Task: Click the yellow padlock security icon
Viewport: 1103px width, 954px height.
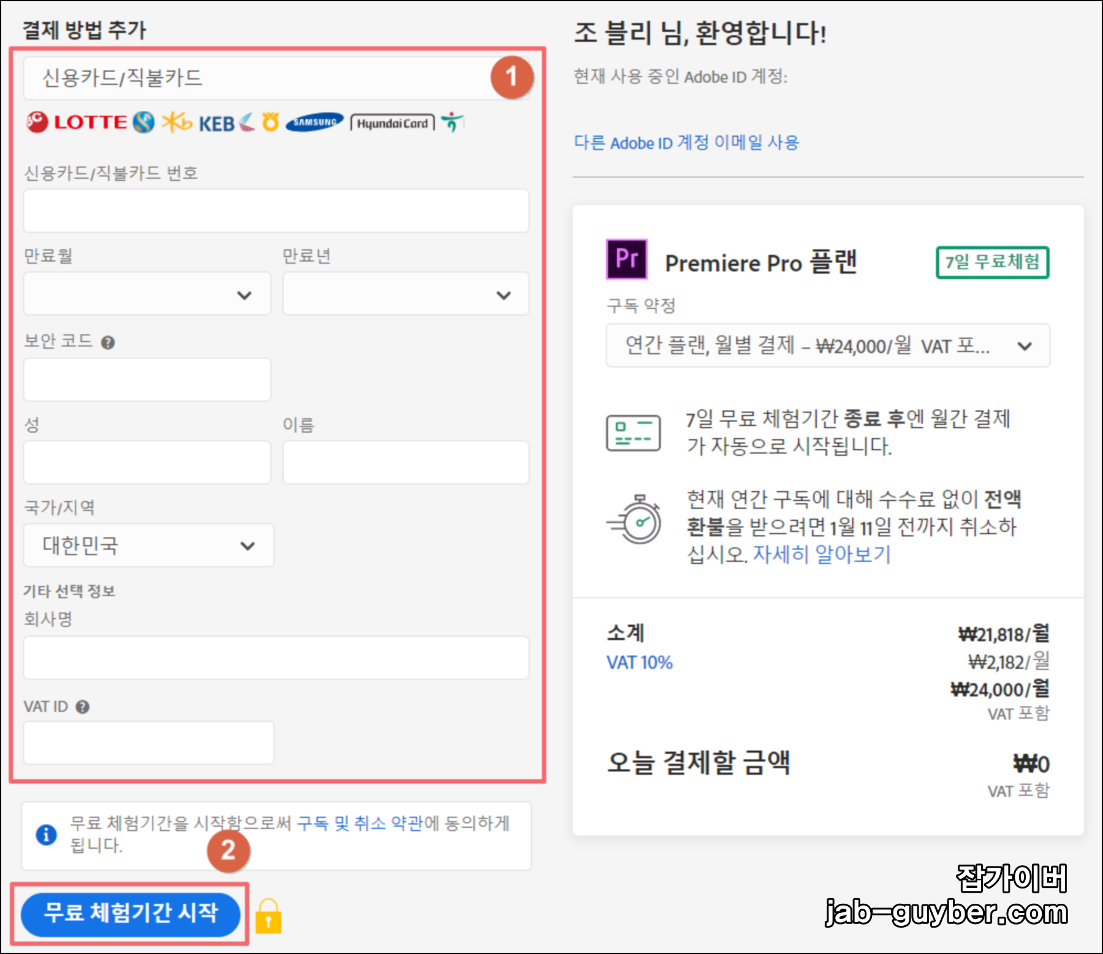Action: [x=268, y=916]
